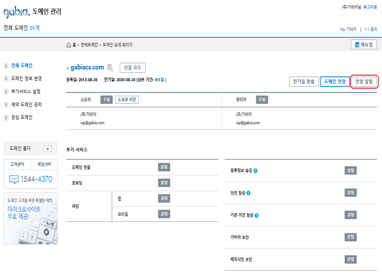This screenshot has height=274, width=382.
Task: Click the 연장 알림 button
Action: (364, 82)
